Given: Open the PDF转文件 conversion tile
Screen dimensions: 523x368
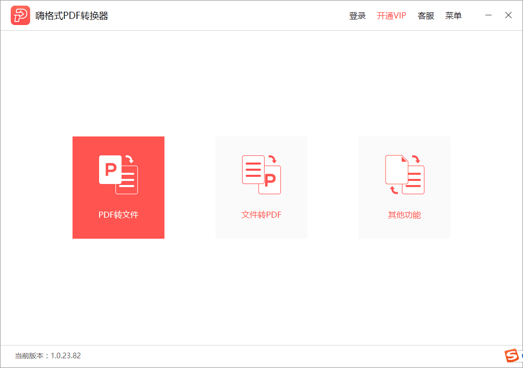Looking at the screenshot, I should pyautogui.click(x=118, y=188).
